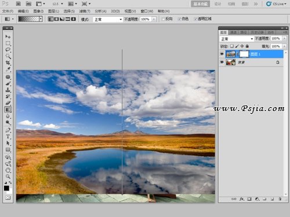This screenshot has width=290, height=217.
Task: Select the Crop tool
Action: pyautogui.click(x=8, y=62)
